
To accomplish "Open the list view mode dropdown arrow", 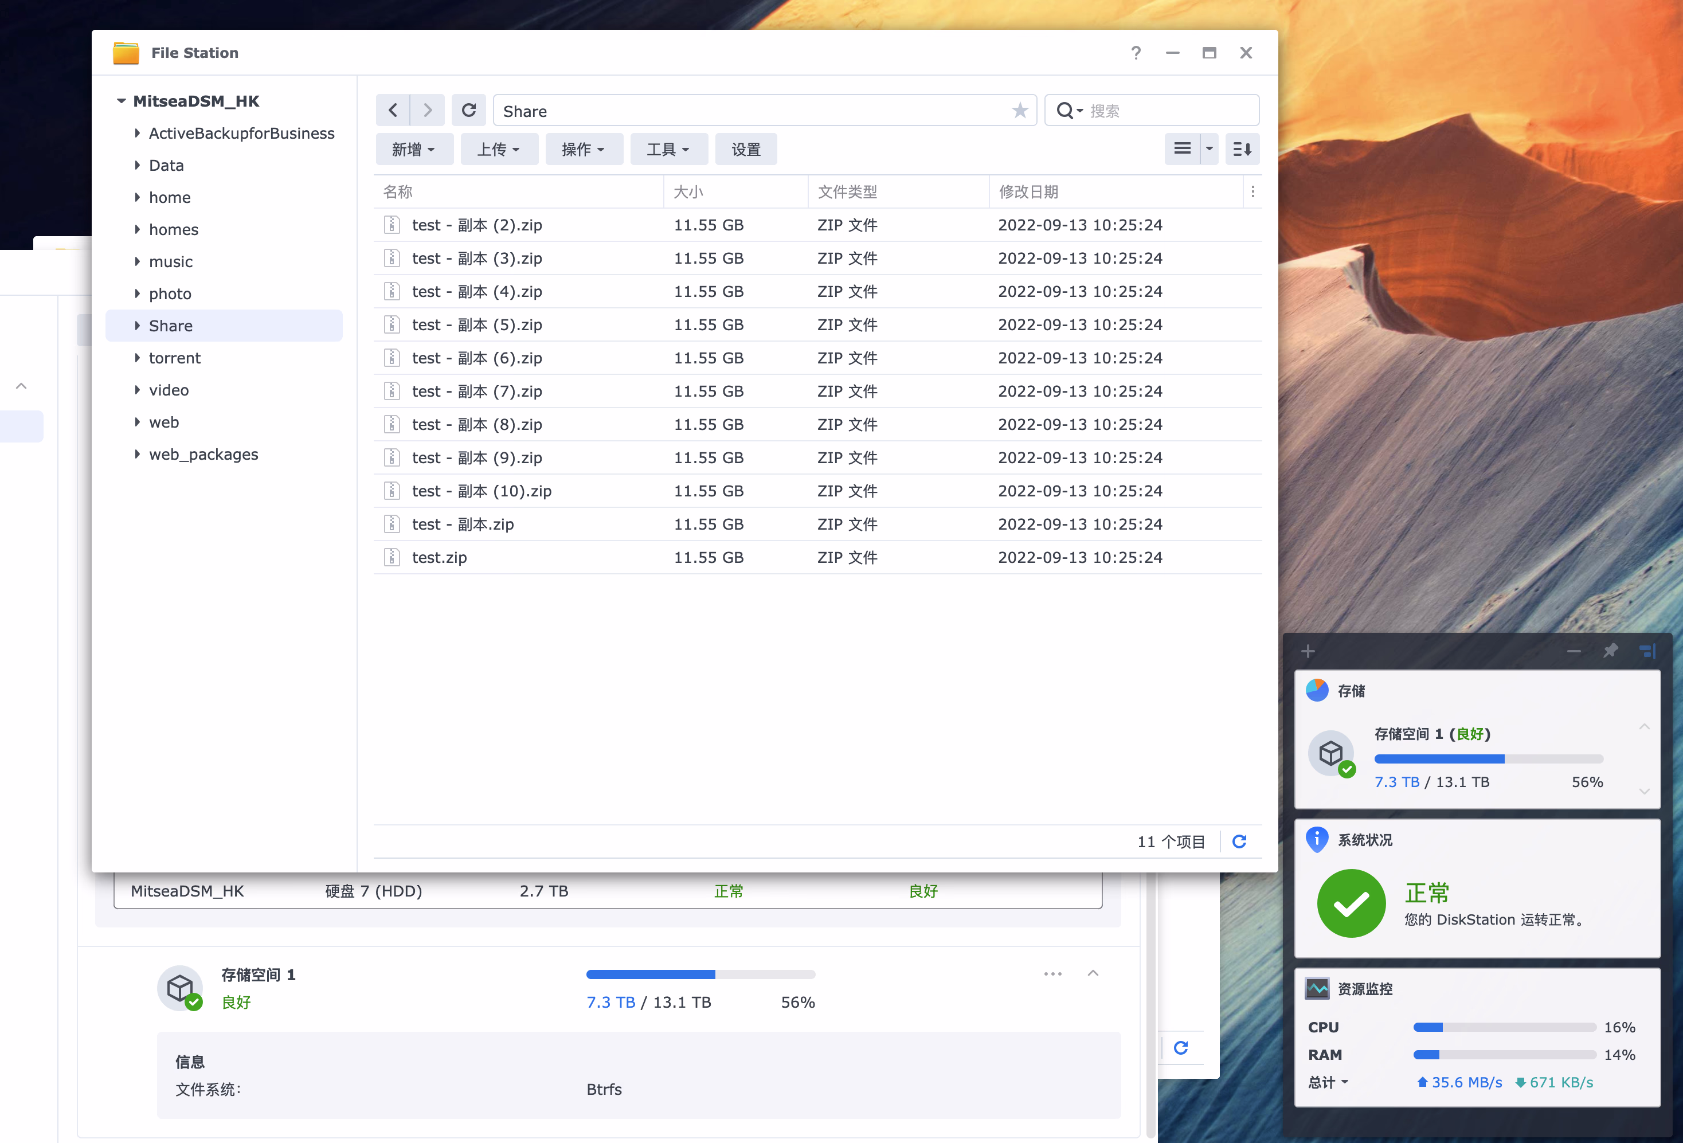I will [x=1210, y=149].
